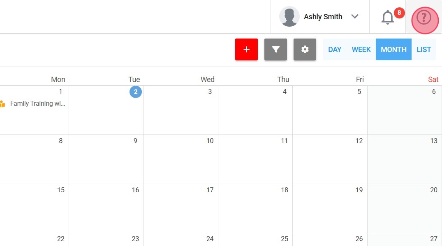This screenshot has height=246, width=442.
Task: Pick Friday the 5th cell
Action: click(330, 111)
